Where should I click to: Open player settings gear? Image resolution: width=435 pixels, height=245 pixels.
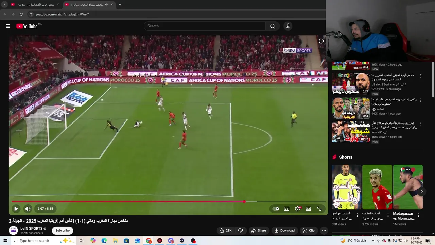click(298, 209)
